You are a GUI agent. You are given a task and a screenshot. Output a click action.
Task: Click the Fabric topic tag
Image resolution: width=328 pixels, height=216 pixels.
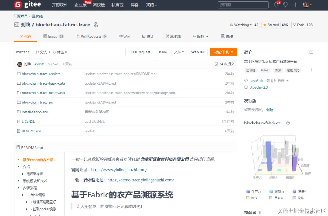(x=265, y=70)
